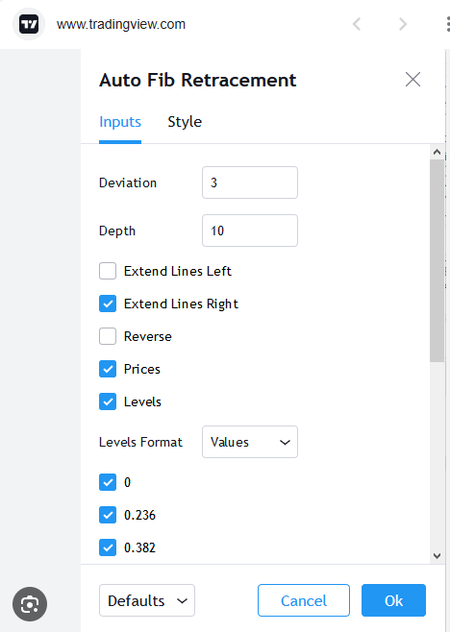Open the Defaults dropdown
Image resolution: width=450 pixels, height=632 pixels.
(147, 600)
